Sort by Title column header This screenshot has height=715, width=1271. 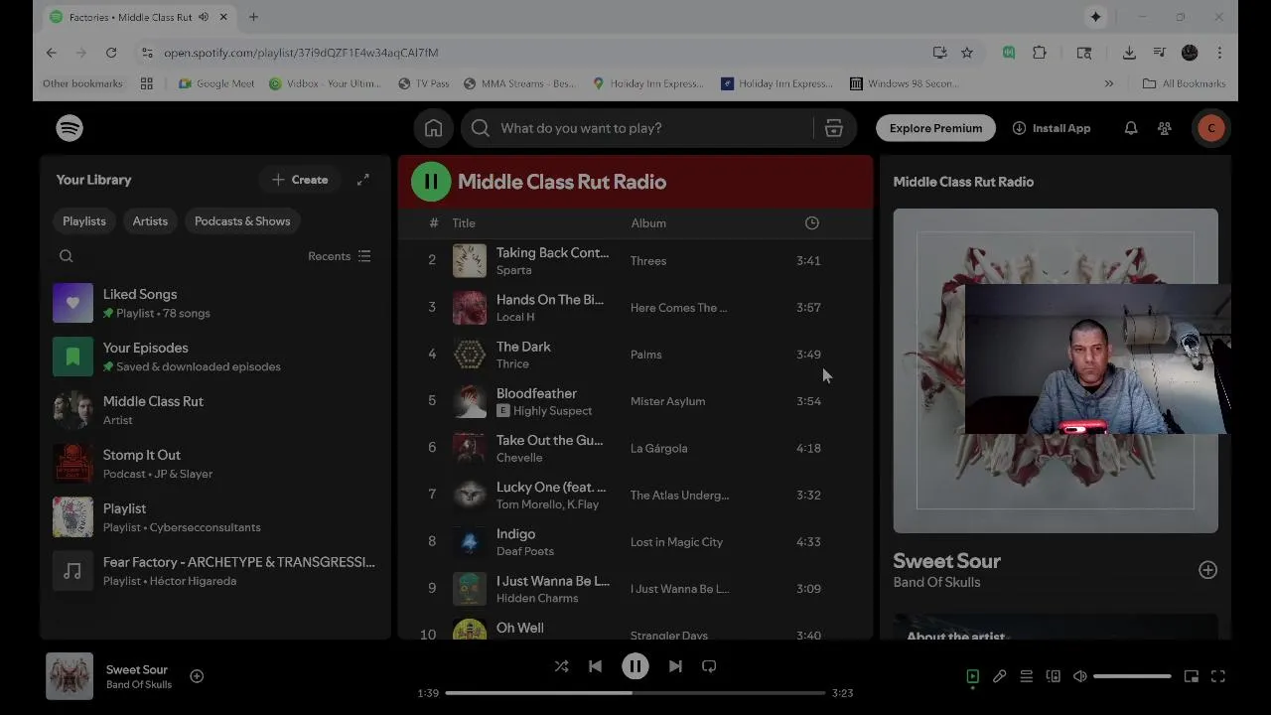pos(464,223)
